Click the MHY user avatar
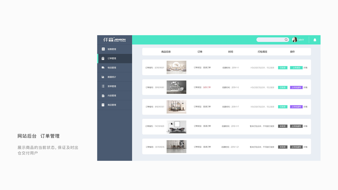This screenshot has width=338, height=190. [295, 40]
